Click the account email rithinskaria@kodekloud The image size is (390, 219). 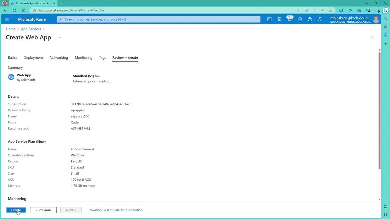tap(350, 18)
